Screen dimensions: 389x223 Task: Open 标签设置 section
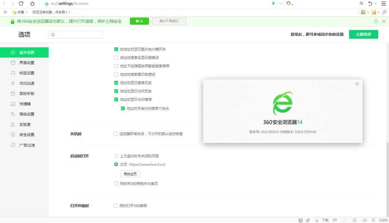24,73
